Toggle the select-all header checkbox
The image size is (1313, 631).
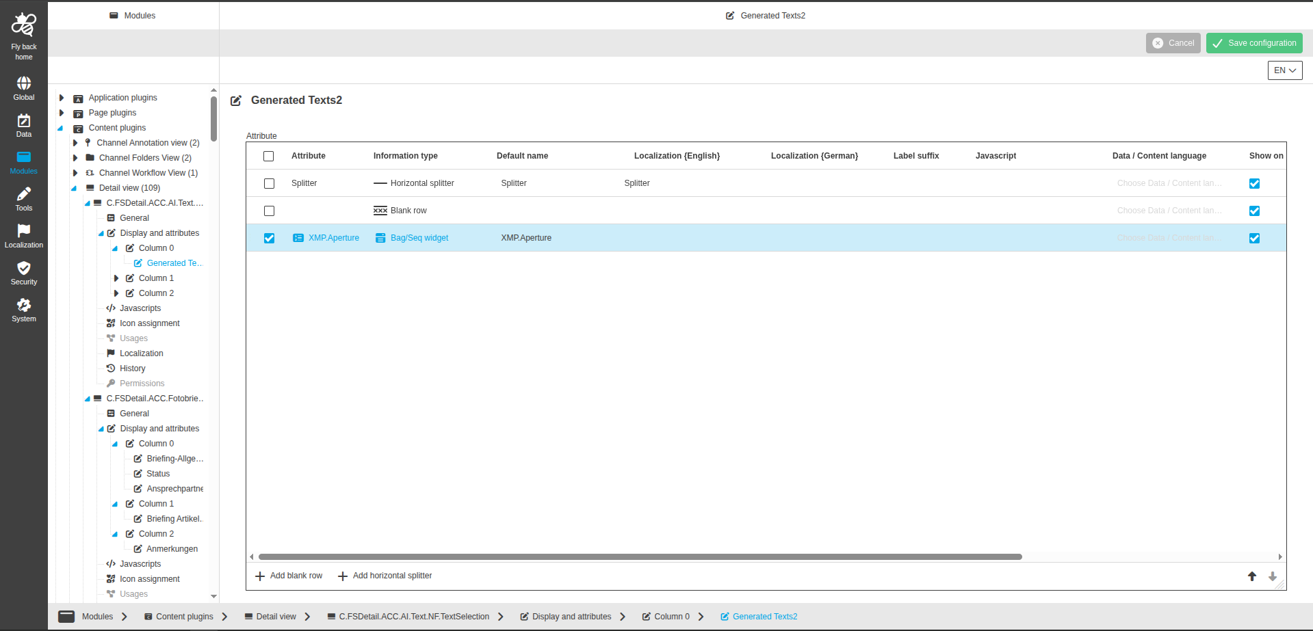(269, 156)
